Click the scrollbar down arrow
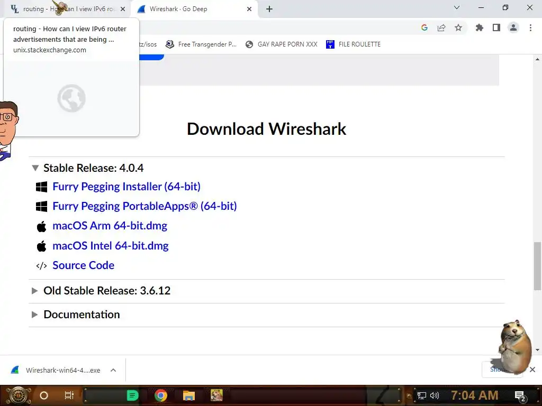 [x=537, y=350]
